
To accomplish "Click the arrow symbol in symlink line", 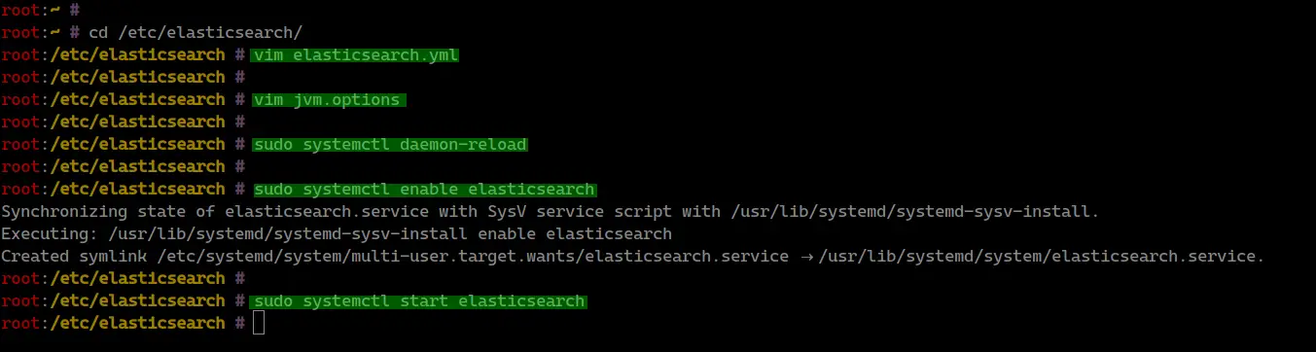I will [x=807, y=257].
